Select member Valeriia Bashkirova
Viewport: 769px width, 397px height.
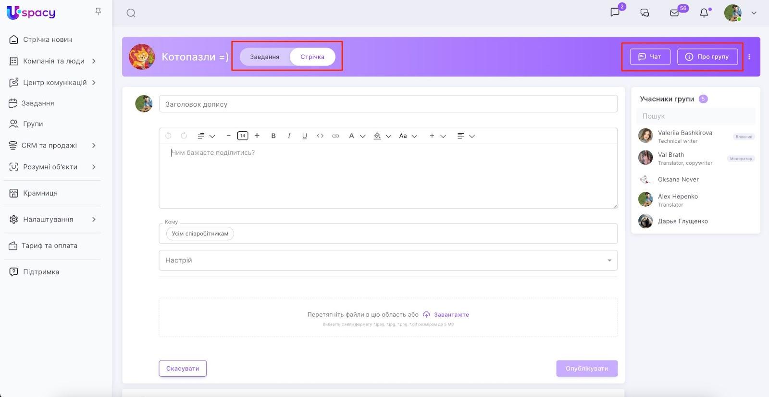(x=696, y=136)
